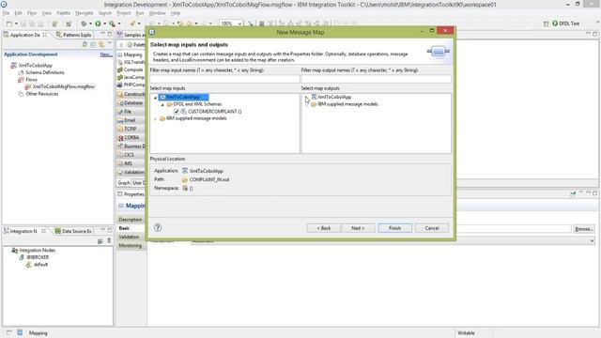Click the New toolbar icon in main window
This screenshot has width=601, height=338.
(9, 23)
